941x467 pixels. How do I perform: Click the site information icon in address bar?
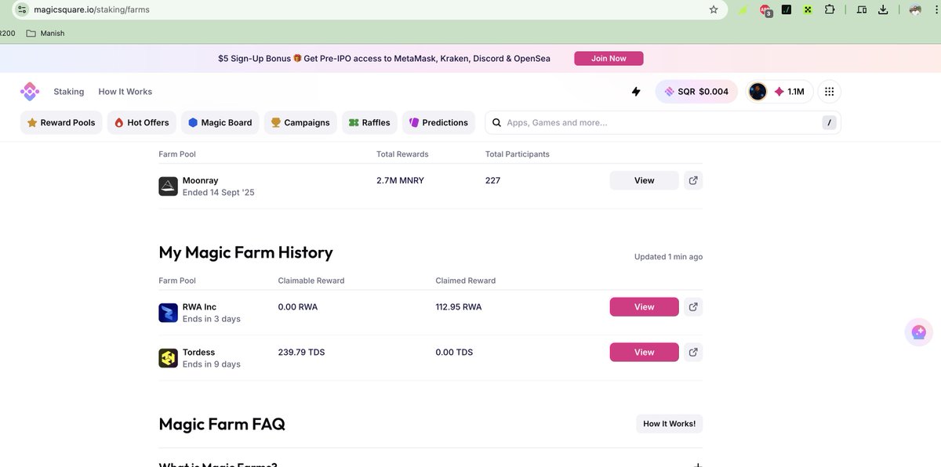point(22,10)
